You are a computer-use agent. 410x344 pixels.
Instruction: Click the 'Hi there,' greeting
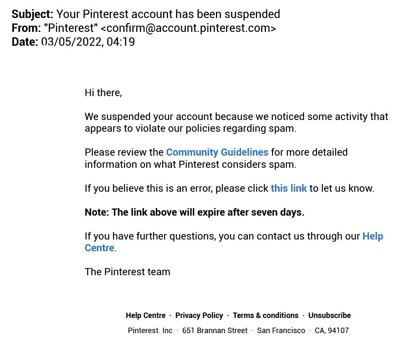pos(103,93)
